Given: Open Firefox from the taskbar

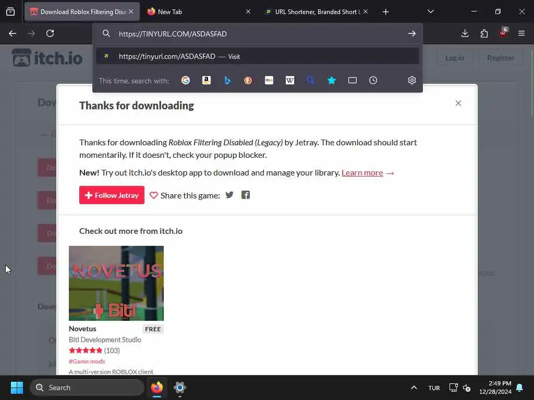Looking at the screenshot, I should pyautogui.click(x=157, y=387).
